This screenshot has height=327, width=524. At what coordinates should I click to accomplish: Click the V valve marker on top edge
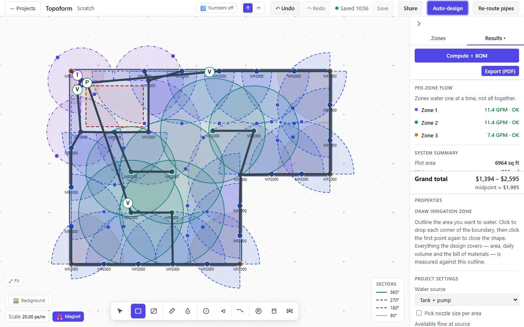(x=210, y=72)
